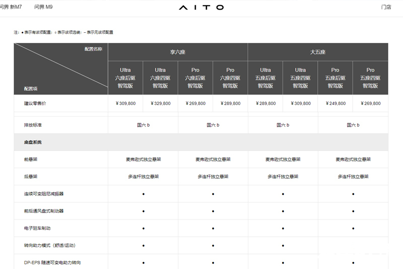This screenshot has width=403, height=269.
Task: Open the 门店 link
Action: [386, 7]
